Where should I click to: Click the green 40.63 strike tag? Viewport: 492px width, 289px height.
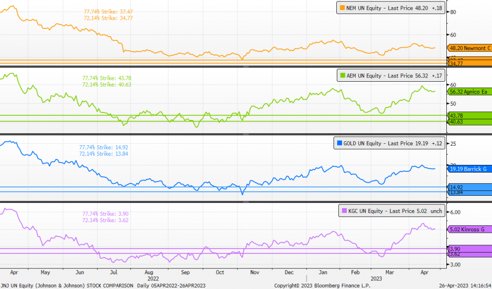[x=469, y=122]
